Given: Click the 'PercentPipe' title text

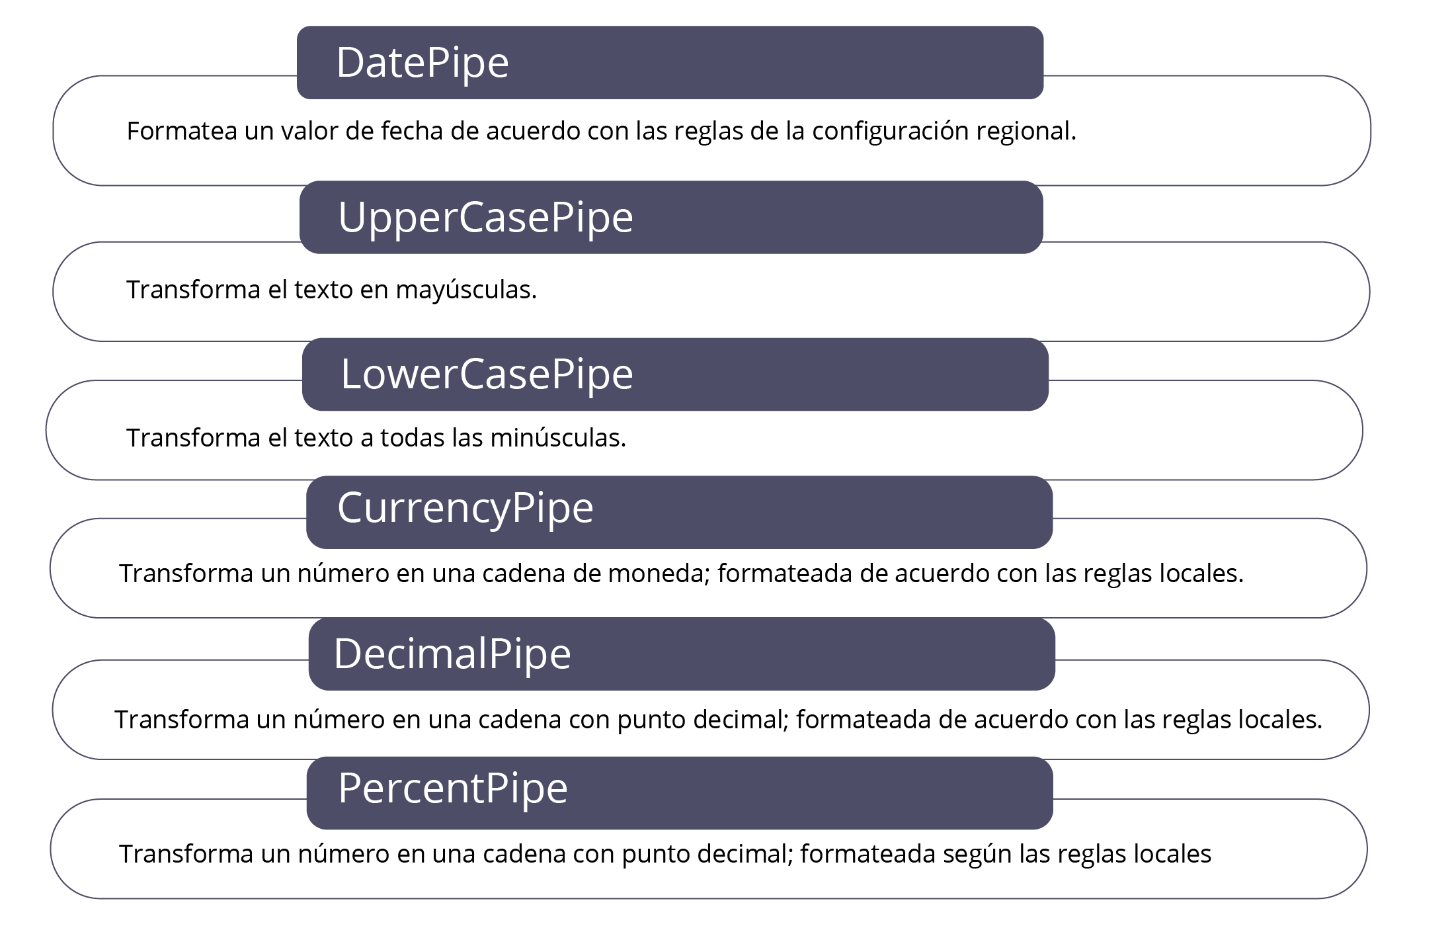Looking at the screenshot, I should [x=453, y=788].
